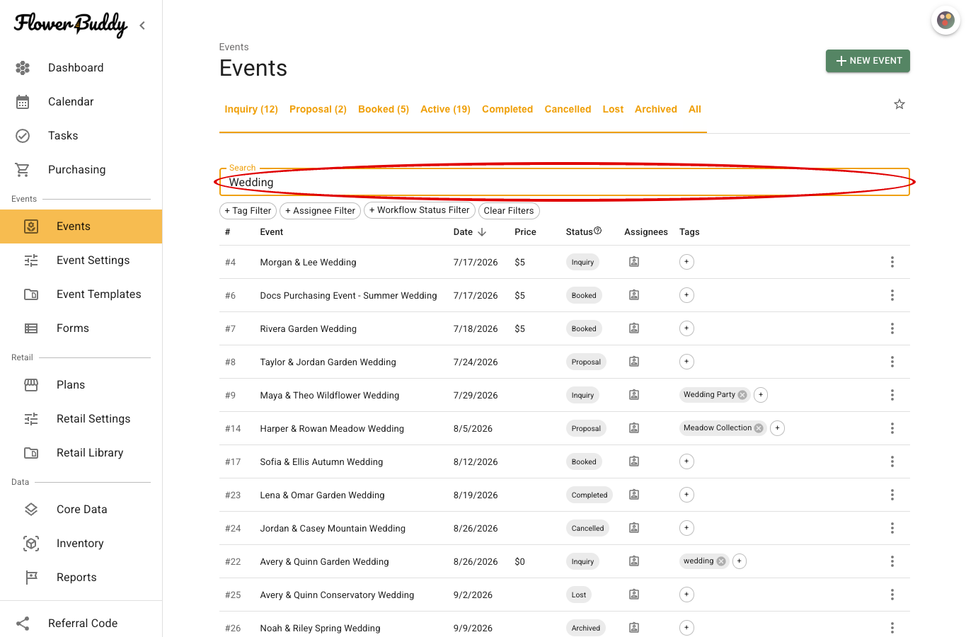Open the user avatar at top right
Image resolution: width=966 pixels, height=637 pixels.
[x=945, y=21]
